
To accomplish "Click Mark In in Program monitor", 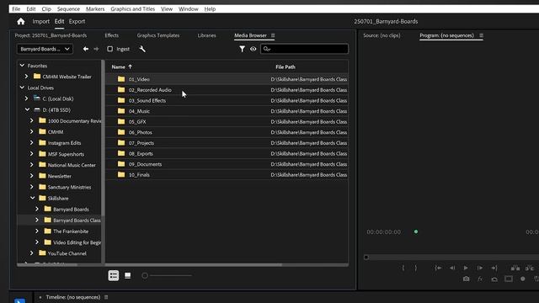I will tap(403, 268).
